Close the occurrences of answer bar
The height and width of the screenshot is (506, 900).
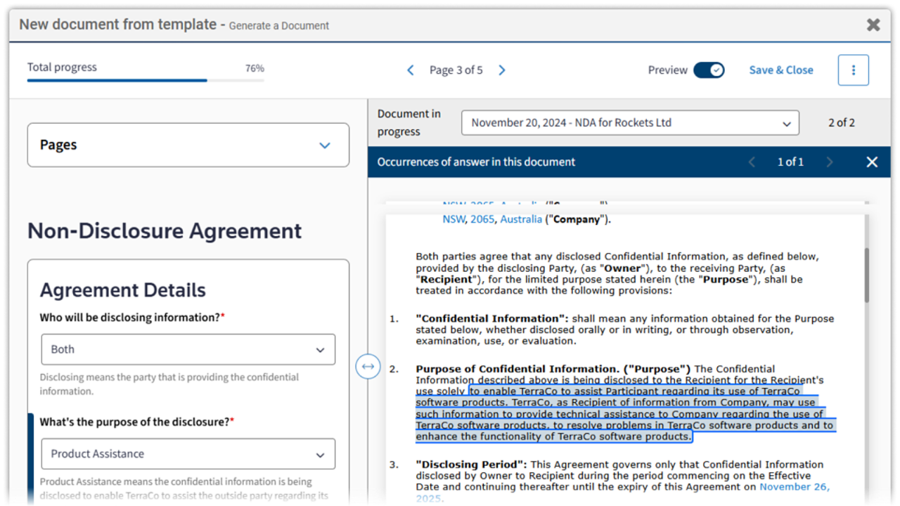click(872, 162)
